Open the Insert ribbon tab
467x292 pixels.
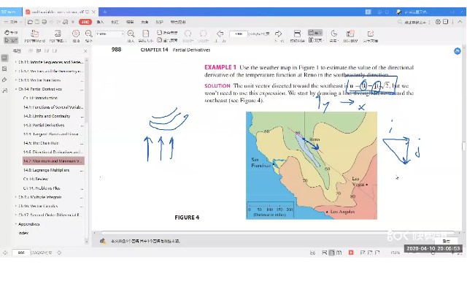[100, 22]
